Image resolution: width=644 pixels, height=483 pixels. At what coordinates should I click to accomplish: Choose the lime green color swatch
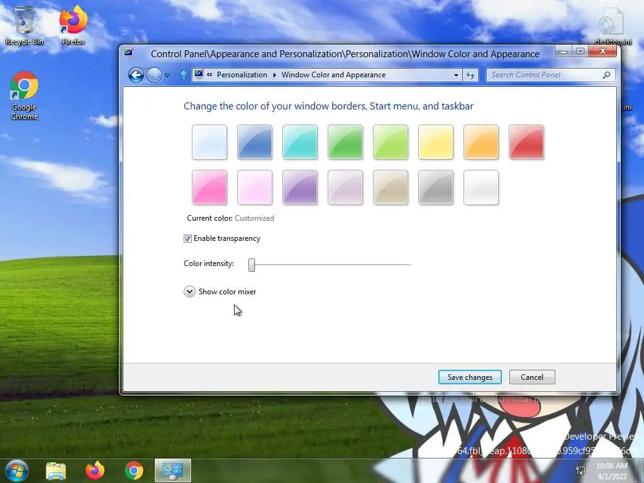391,142
